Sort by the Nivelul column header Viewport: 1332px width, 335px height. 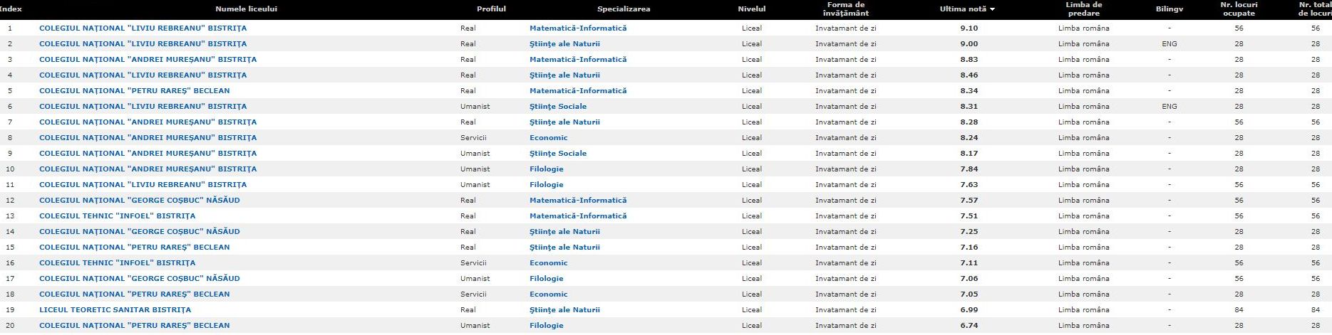pos(751,9)
